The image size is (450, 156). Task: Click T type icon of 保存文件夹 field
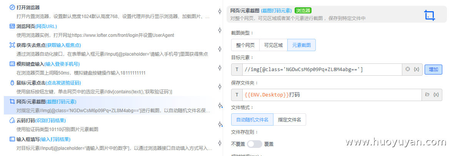(237, 95)
